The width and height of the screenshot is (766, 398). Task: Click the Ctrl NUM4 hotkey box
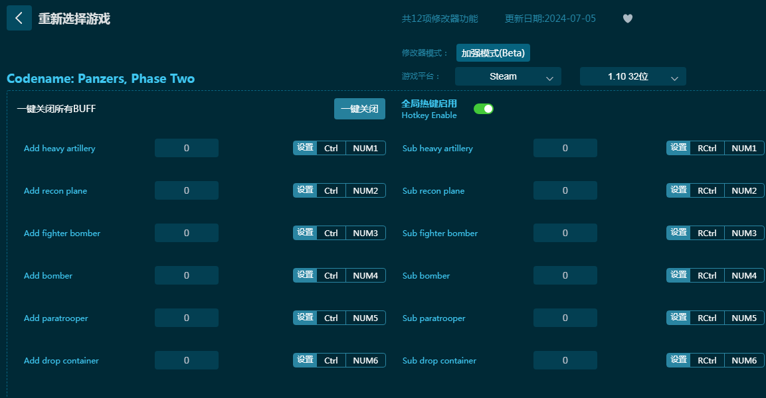pyautogui.click(x=351, y=275)
